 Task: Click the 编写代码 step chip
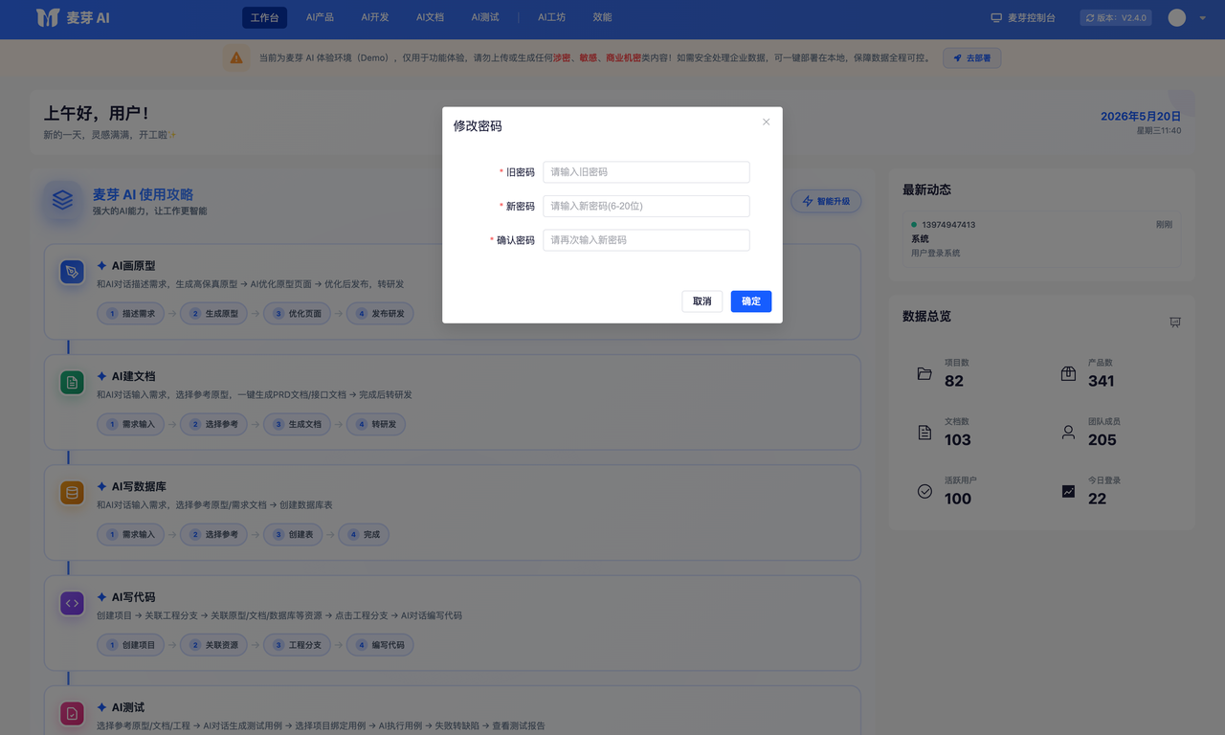point(381,644)
